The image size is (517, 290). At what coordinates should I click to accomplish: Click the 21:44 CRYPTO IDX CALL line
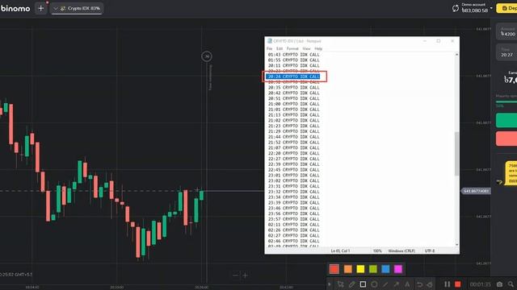tap(294, 137)
